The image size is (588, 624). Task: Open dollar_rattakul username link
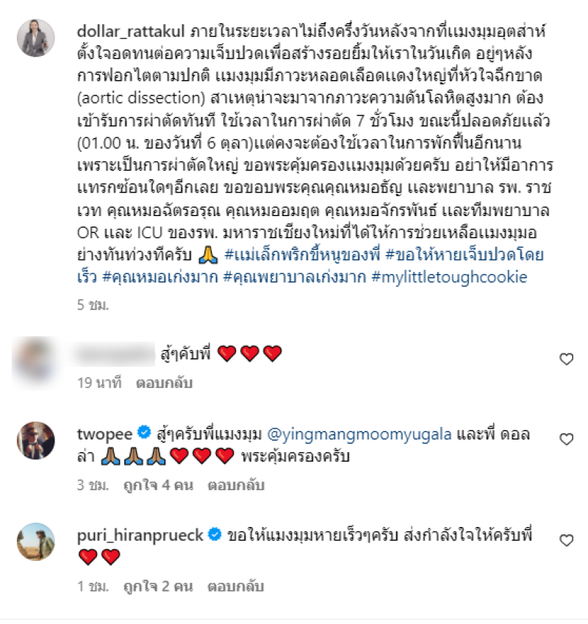point(131,31)
